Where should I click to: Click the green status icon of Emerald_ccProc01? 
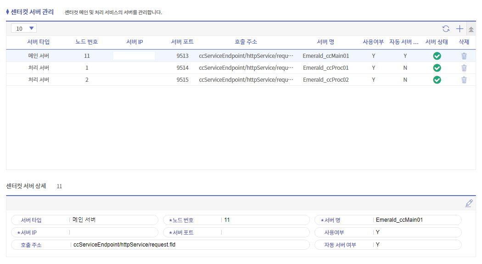tap(437, 68)
